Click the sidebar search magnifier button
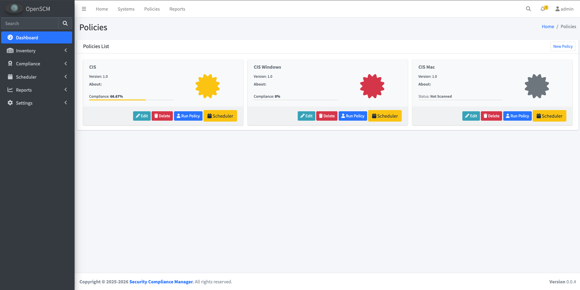Screen dimensions: 580x290 click(x=65, y=23)
